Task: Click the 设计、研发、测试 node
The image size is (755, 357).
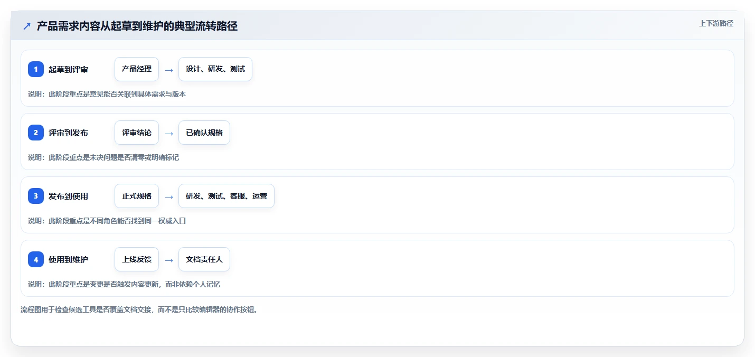Action: (215, 69)
